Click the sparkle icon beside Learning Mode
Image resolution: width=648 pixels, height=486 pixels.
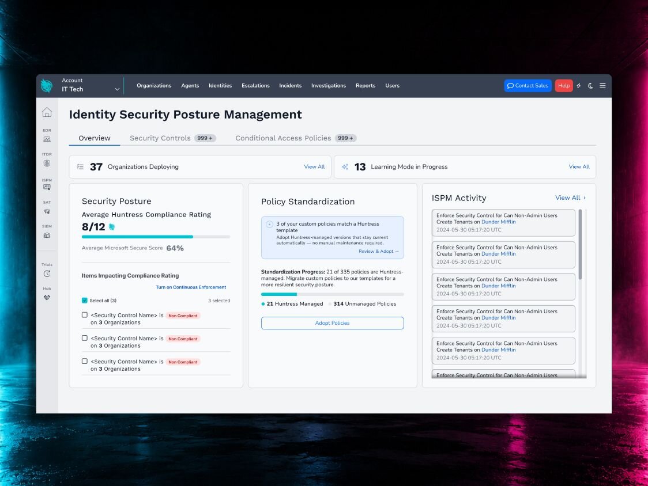pyautogui.click(x=345, y=167)
